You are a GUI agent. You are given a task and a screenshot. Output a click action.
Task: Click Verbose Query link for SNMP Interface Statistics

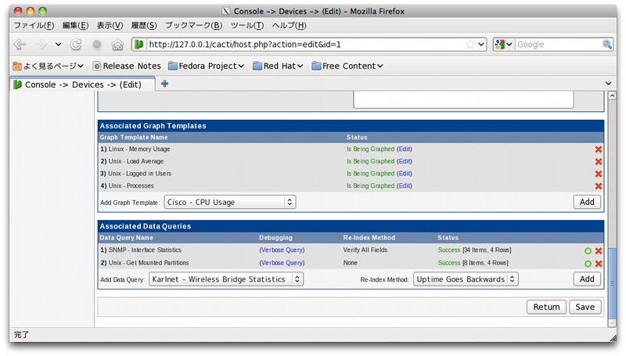coord(282,250)
